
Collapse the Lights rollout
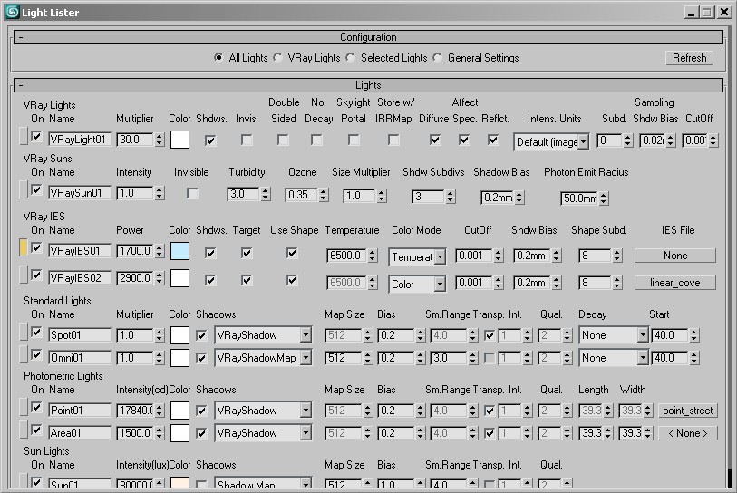368,85
